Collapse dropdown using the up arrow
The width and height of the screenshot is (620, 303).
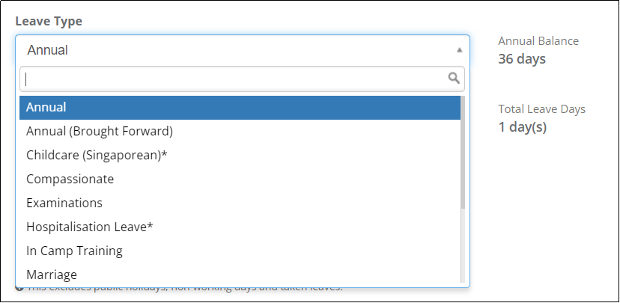pyautogui.click(x=459, y=50)
